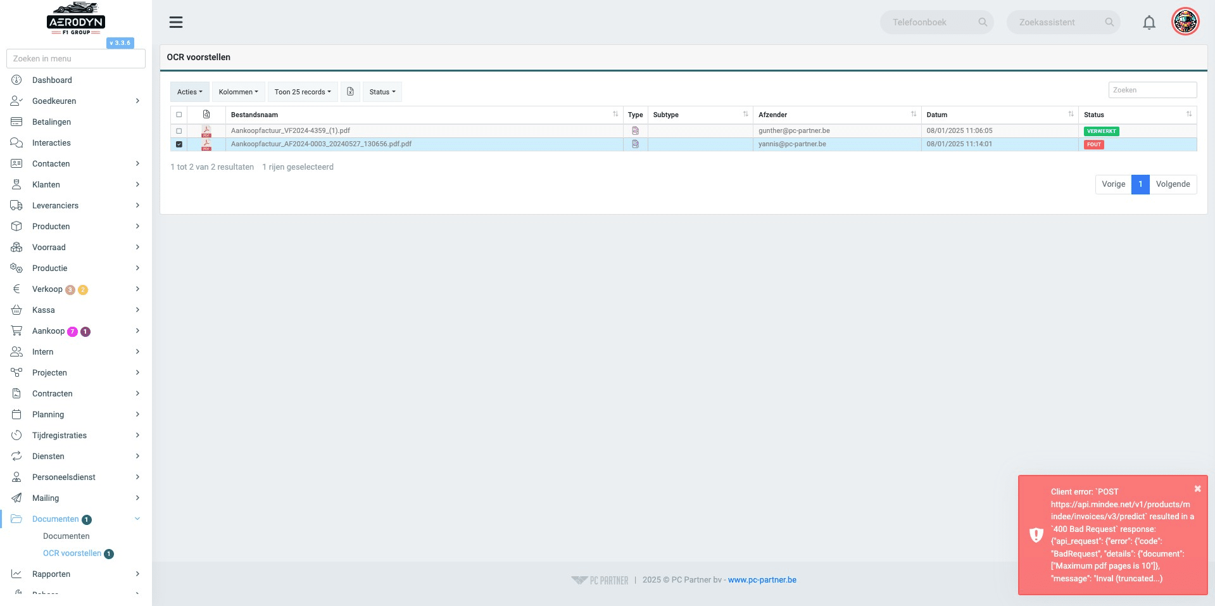Open the Acties dropdown
This screenshot has height=606, width=1215.
click(x=190, y=92)
